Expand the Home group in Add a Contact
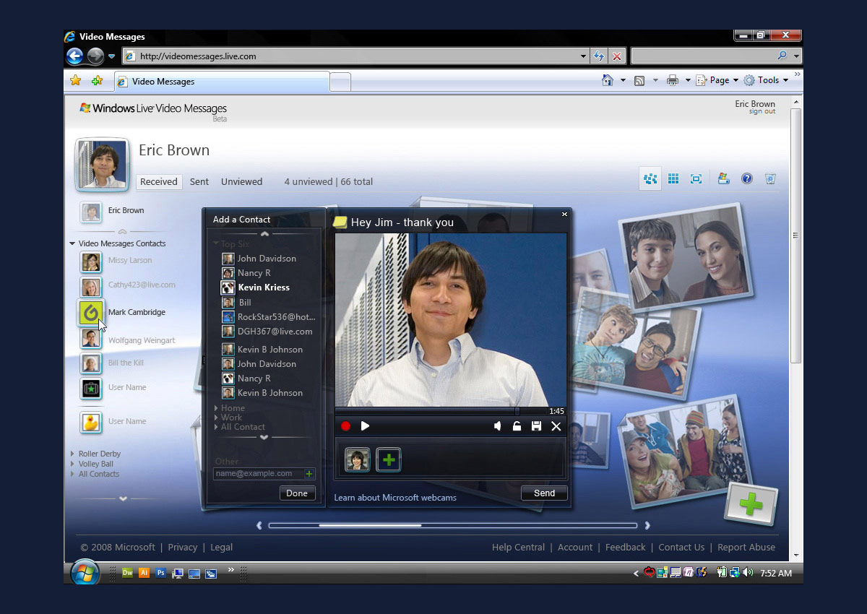867x614 pixels. (x=216, y=408)
